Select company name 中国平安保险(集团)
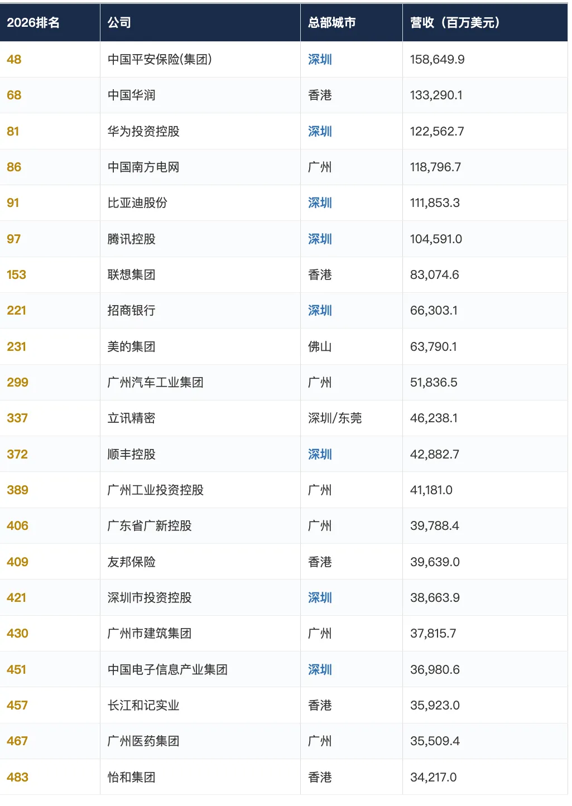 (x=160, y=60)
